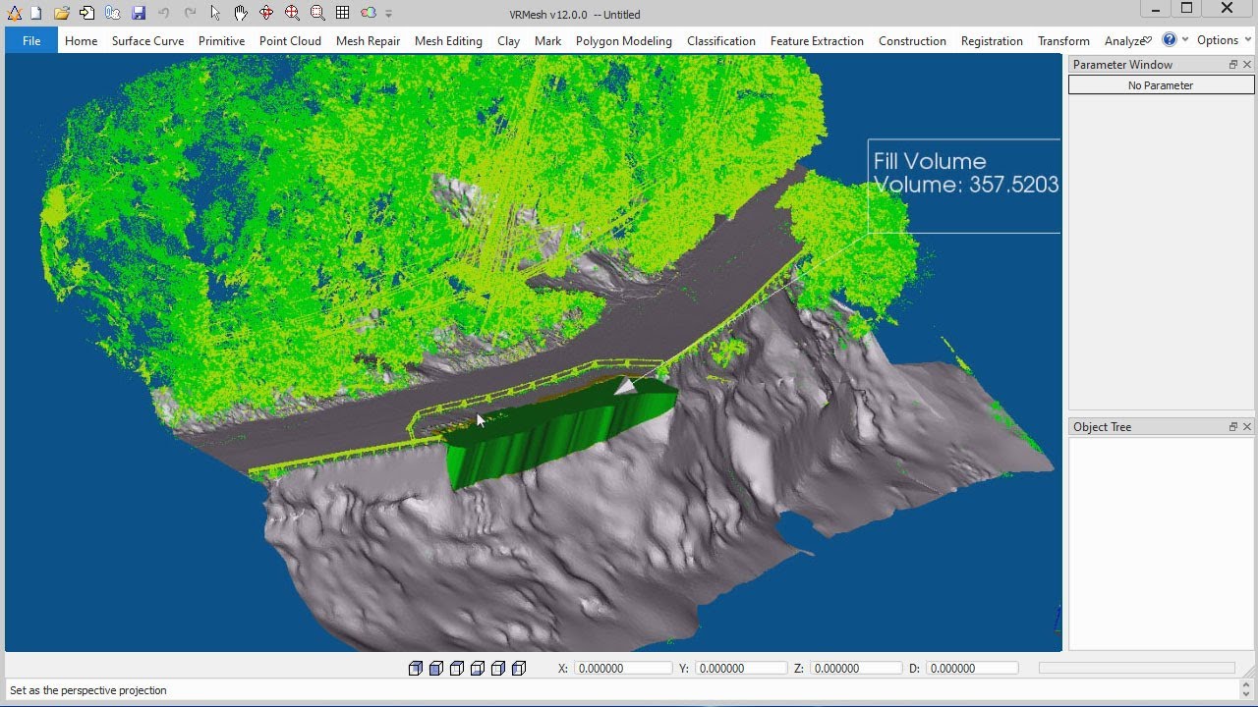The width and height of the screenshot is (1258, 707).
Task: Click the 'Volume: 357.5203' annotation value
Action: (966, 185)
